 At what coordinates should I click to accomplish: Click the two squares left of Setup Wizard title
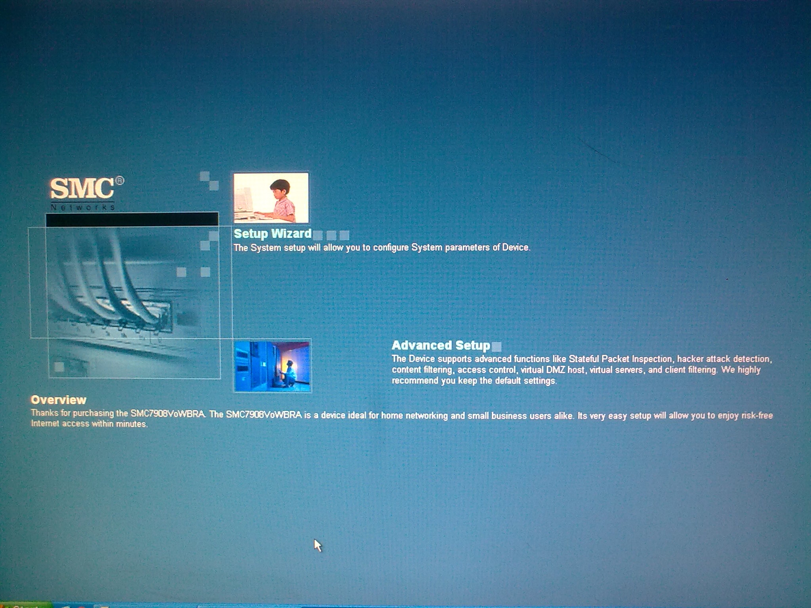209,241
